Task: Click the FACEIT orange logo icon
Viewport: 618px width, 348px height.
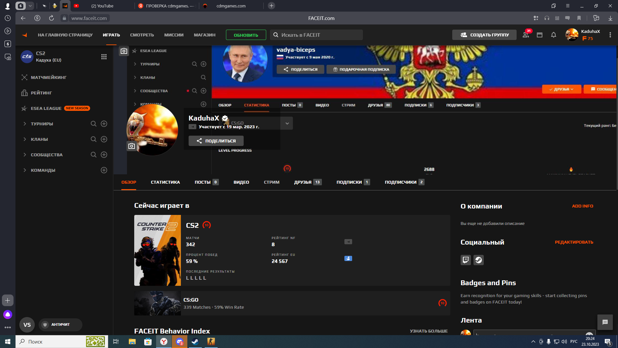Action: pyautogui.click(x=24, y=35)
